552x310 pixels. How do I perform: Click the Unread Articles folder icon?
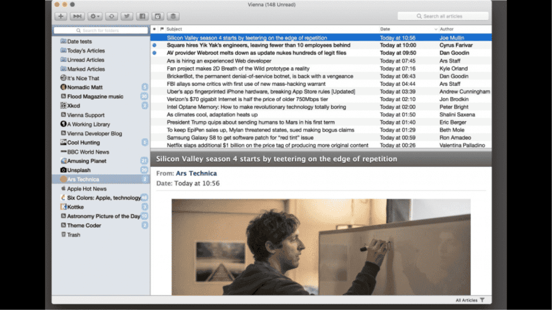pos(63,60)
